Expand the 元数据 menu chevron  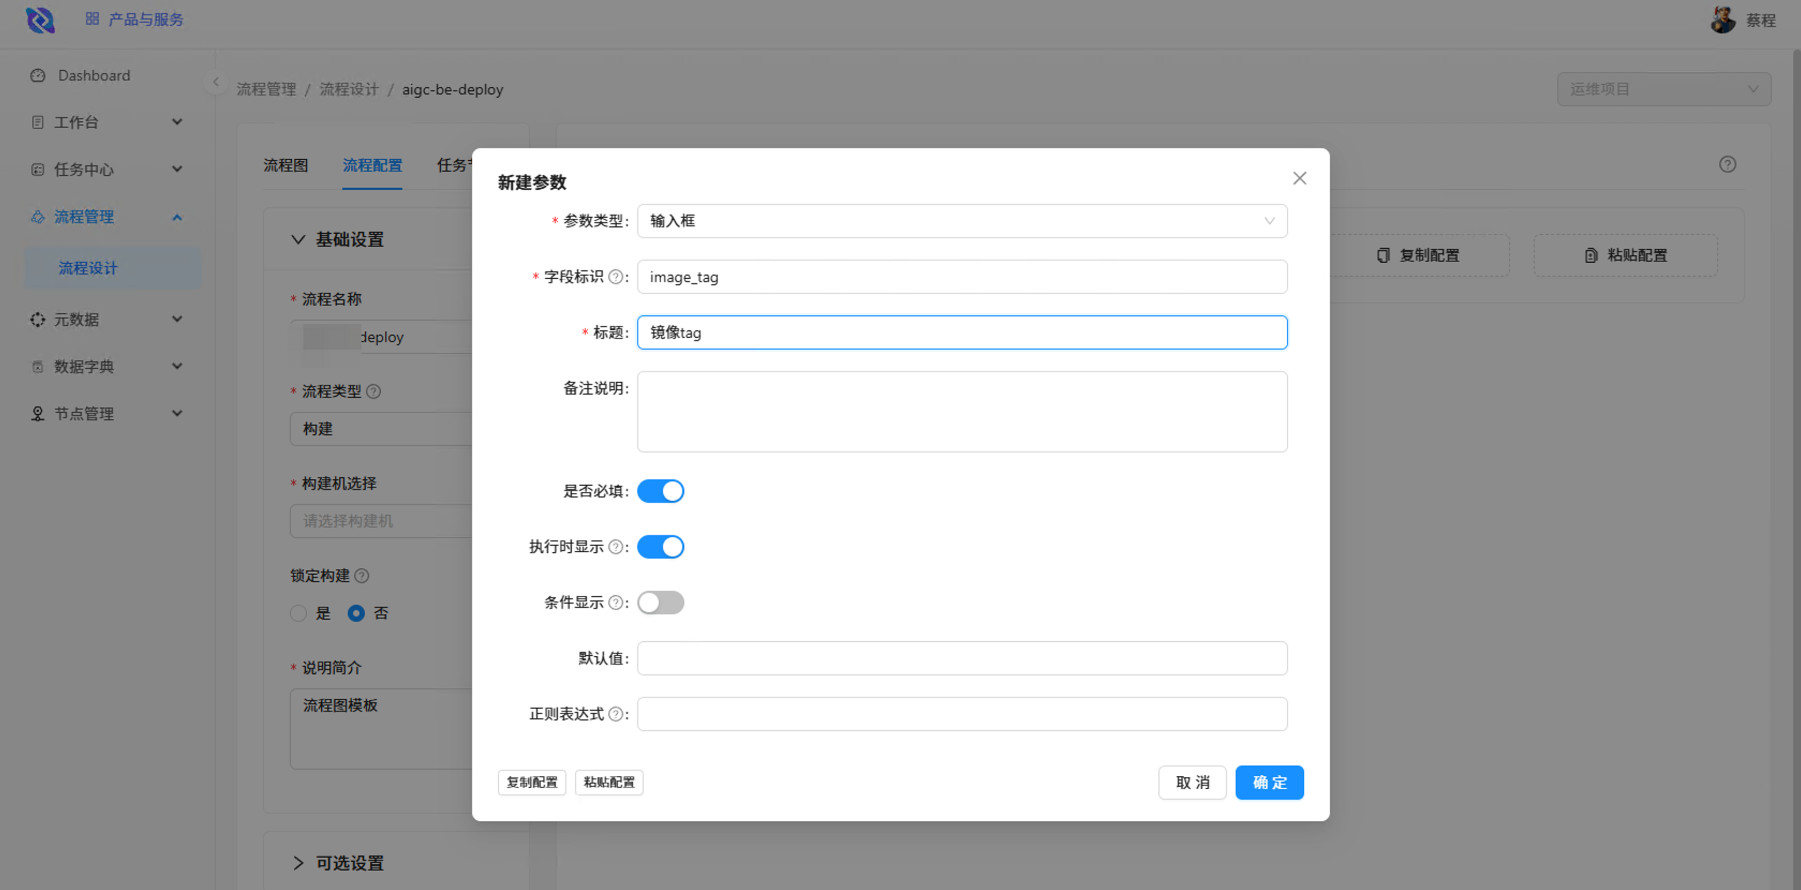click(x=177, y=320)
